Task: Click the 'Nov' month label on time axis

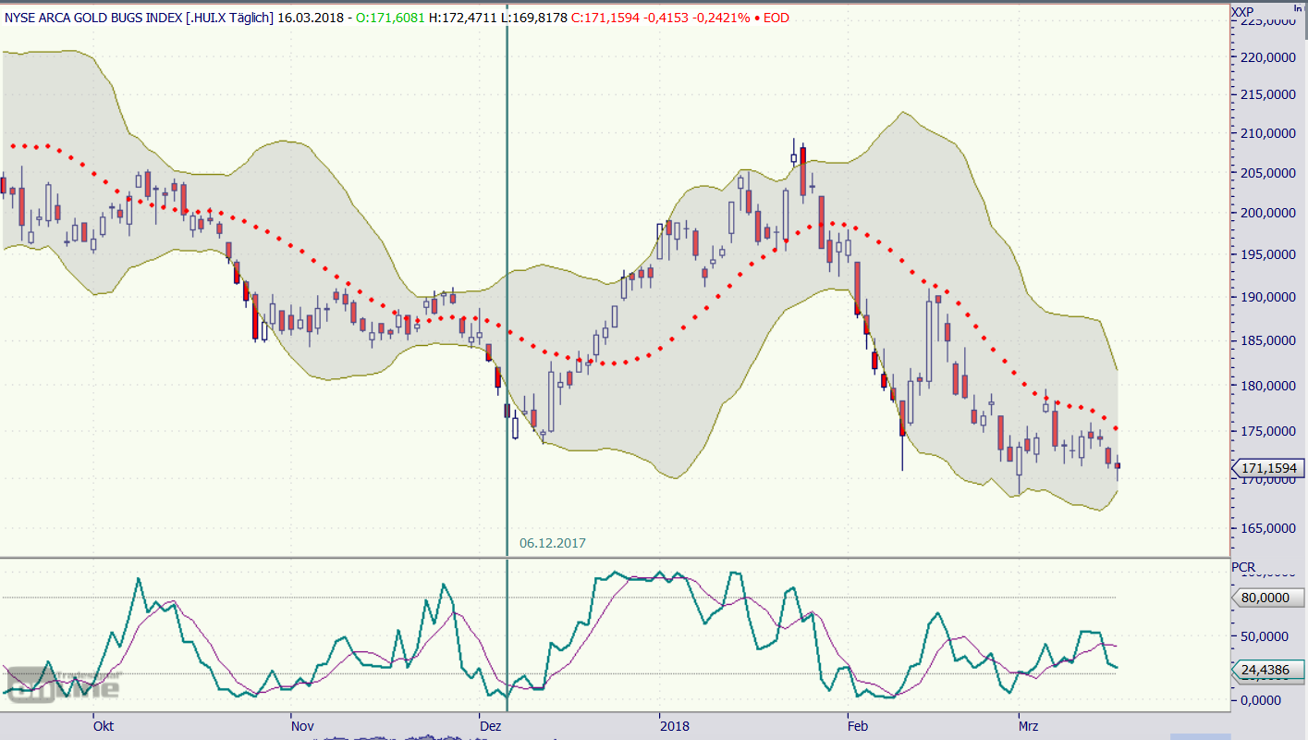Action: (x=301, y=726)
